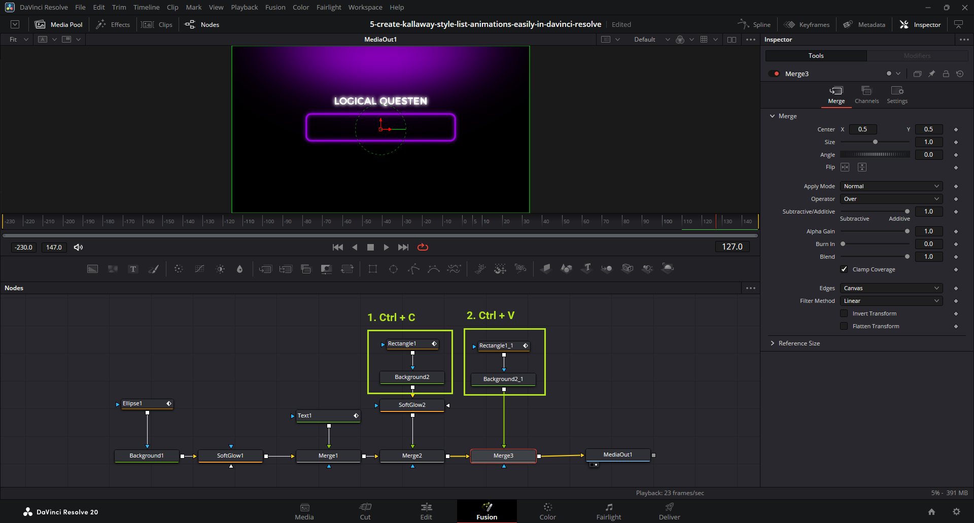Open the Media Pool panel

(59, 24)
